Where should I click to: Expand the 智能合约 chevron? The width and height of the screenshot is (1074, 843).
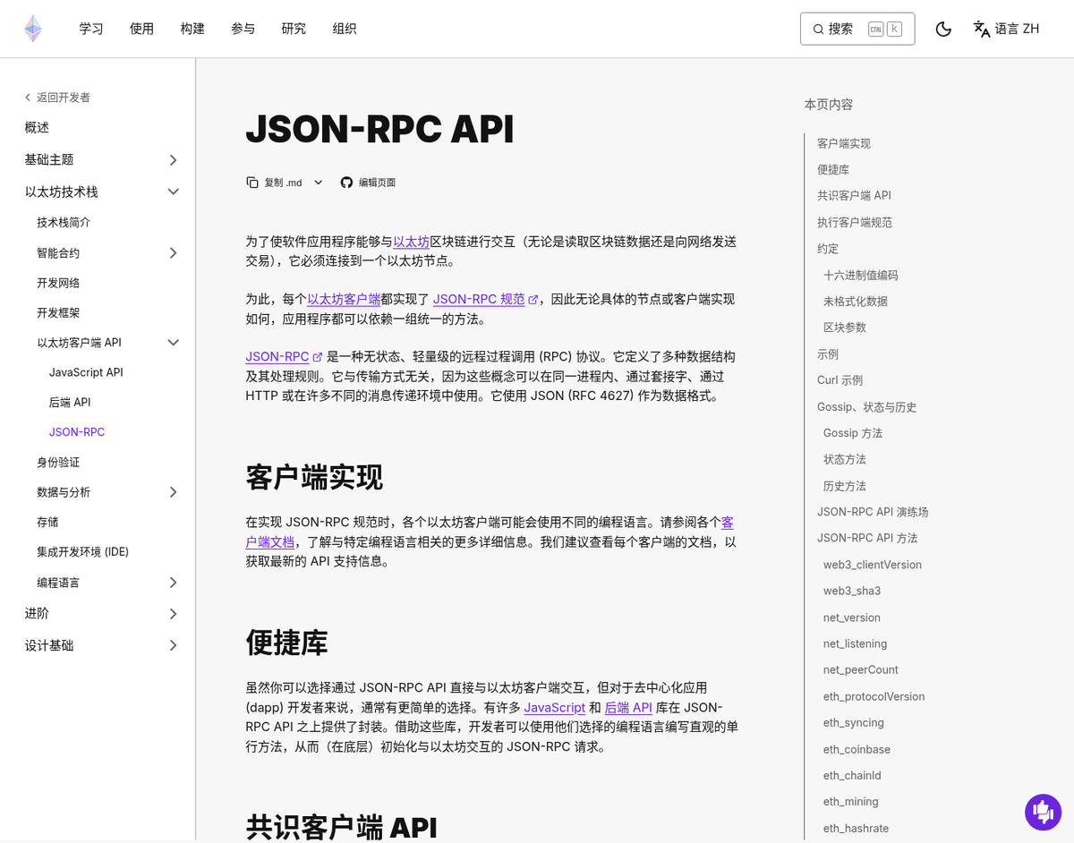(x=174, y=253)
